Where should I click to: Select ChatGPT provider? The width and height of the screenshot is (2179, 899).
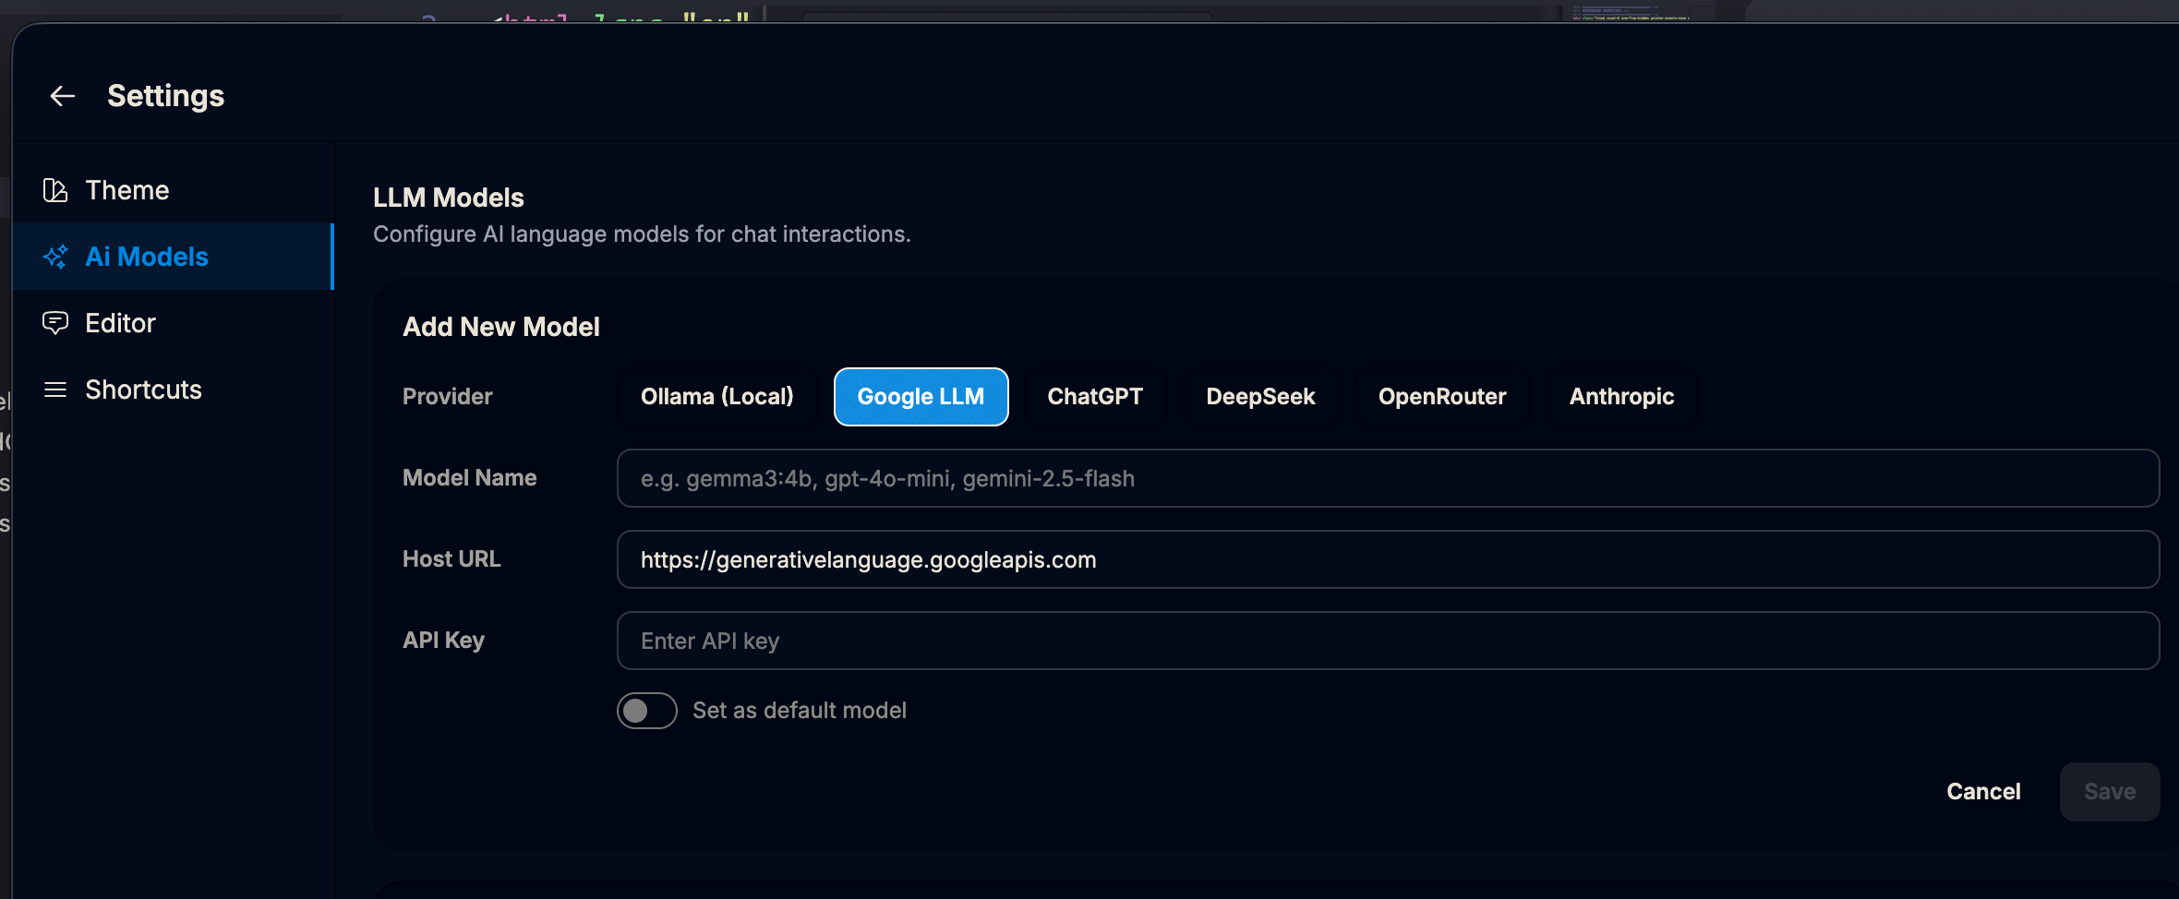[1095, 397]
